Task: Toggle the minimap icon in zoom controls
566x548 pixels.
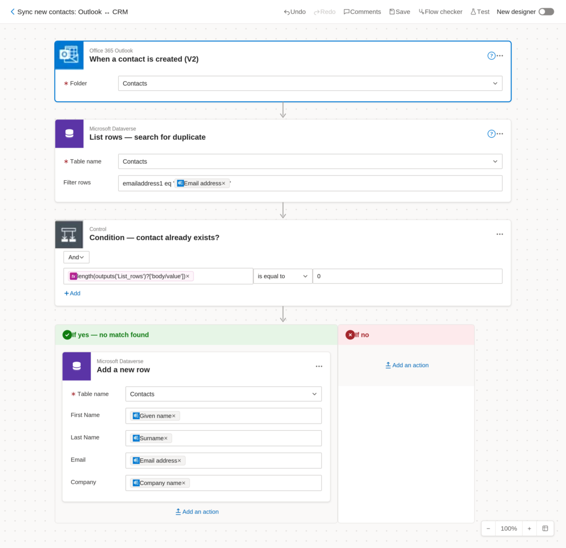Action: 545,529
